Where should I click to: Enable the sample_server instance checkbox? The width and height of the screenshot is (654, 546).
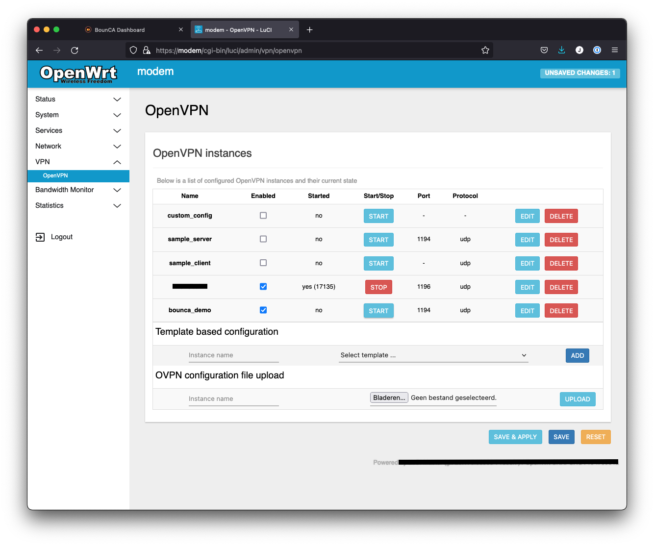pyautogui.click(x=263, y=239)
